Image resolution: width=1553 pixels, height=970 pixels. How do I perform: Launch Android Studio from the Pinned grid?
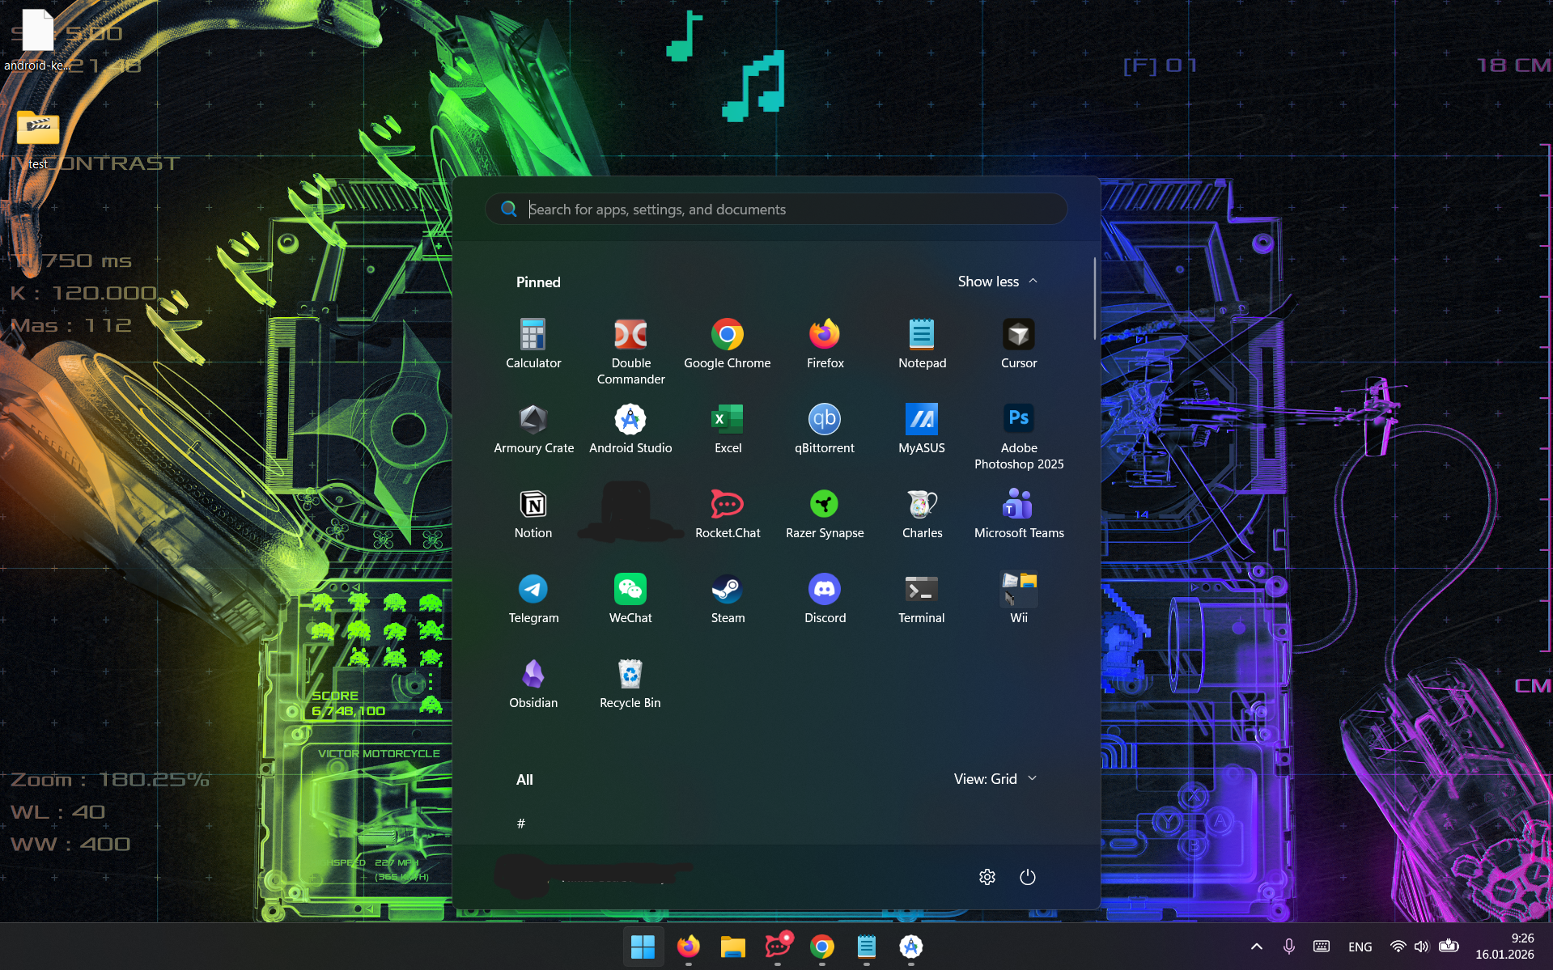[x=630, y=429]
